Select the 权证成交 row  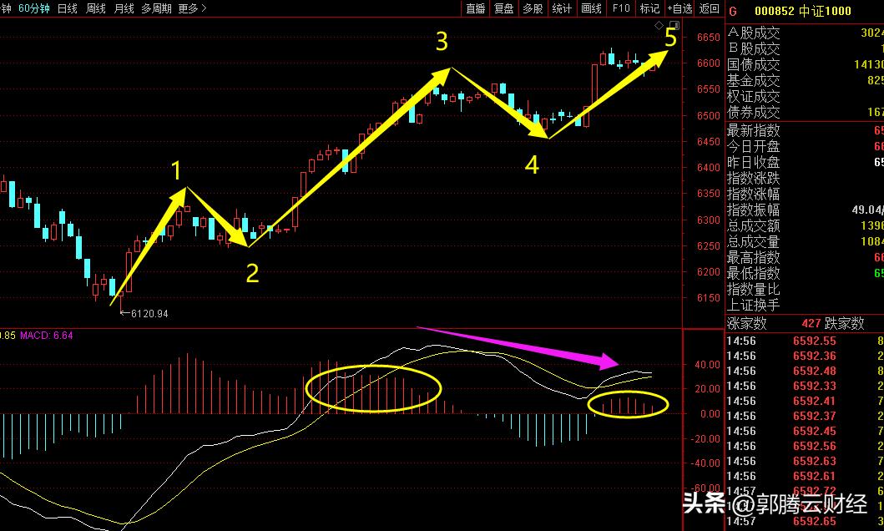805,96
